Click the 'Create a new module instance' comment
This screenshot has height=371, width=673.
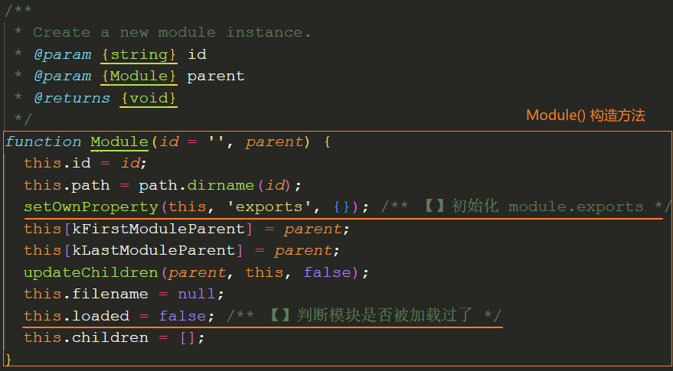click(x=172, y=32)
